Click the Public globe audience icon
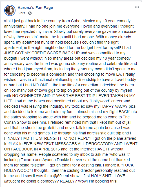The image size is (142, 187). [x=30, y=13]
